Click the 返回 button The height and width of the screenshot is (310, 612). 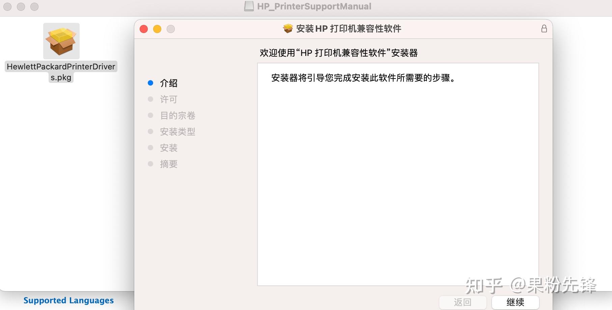pos(463,302)
